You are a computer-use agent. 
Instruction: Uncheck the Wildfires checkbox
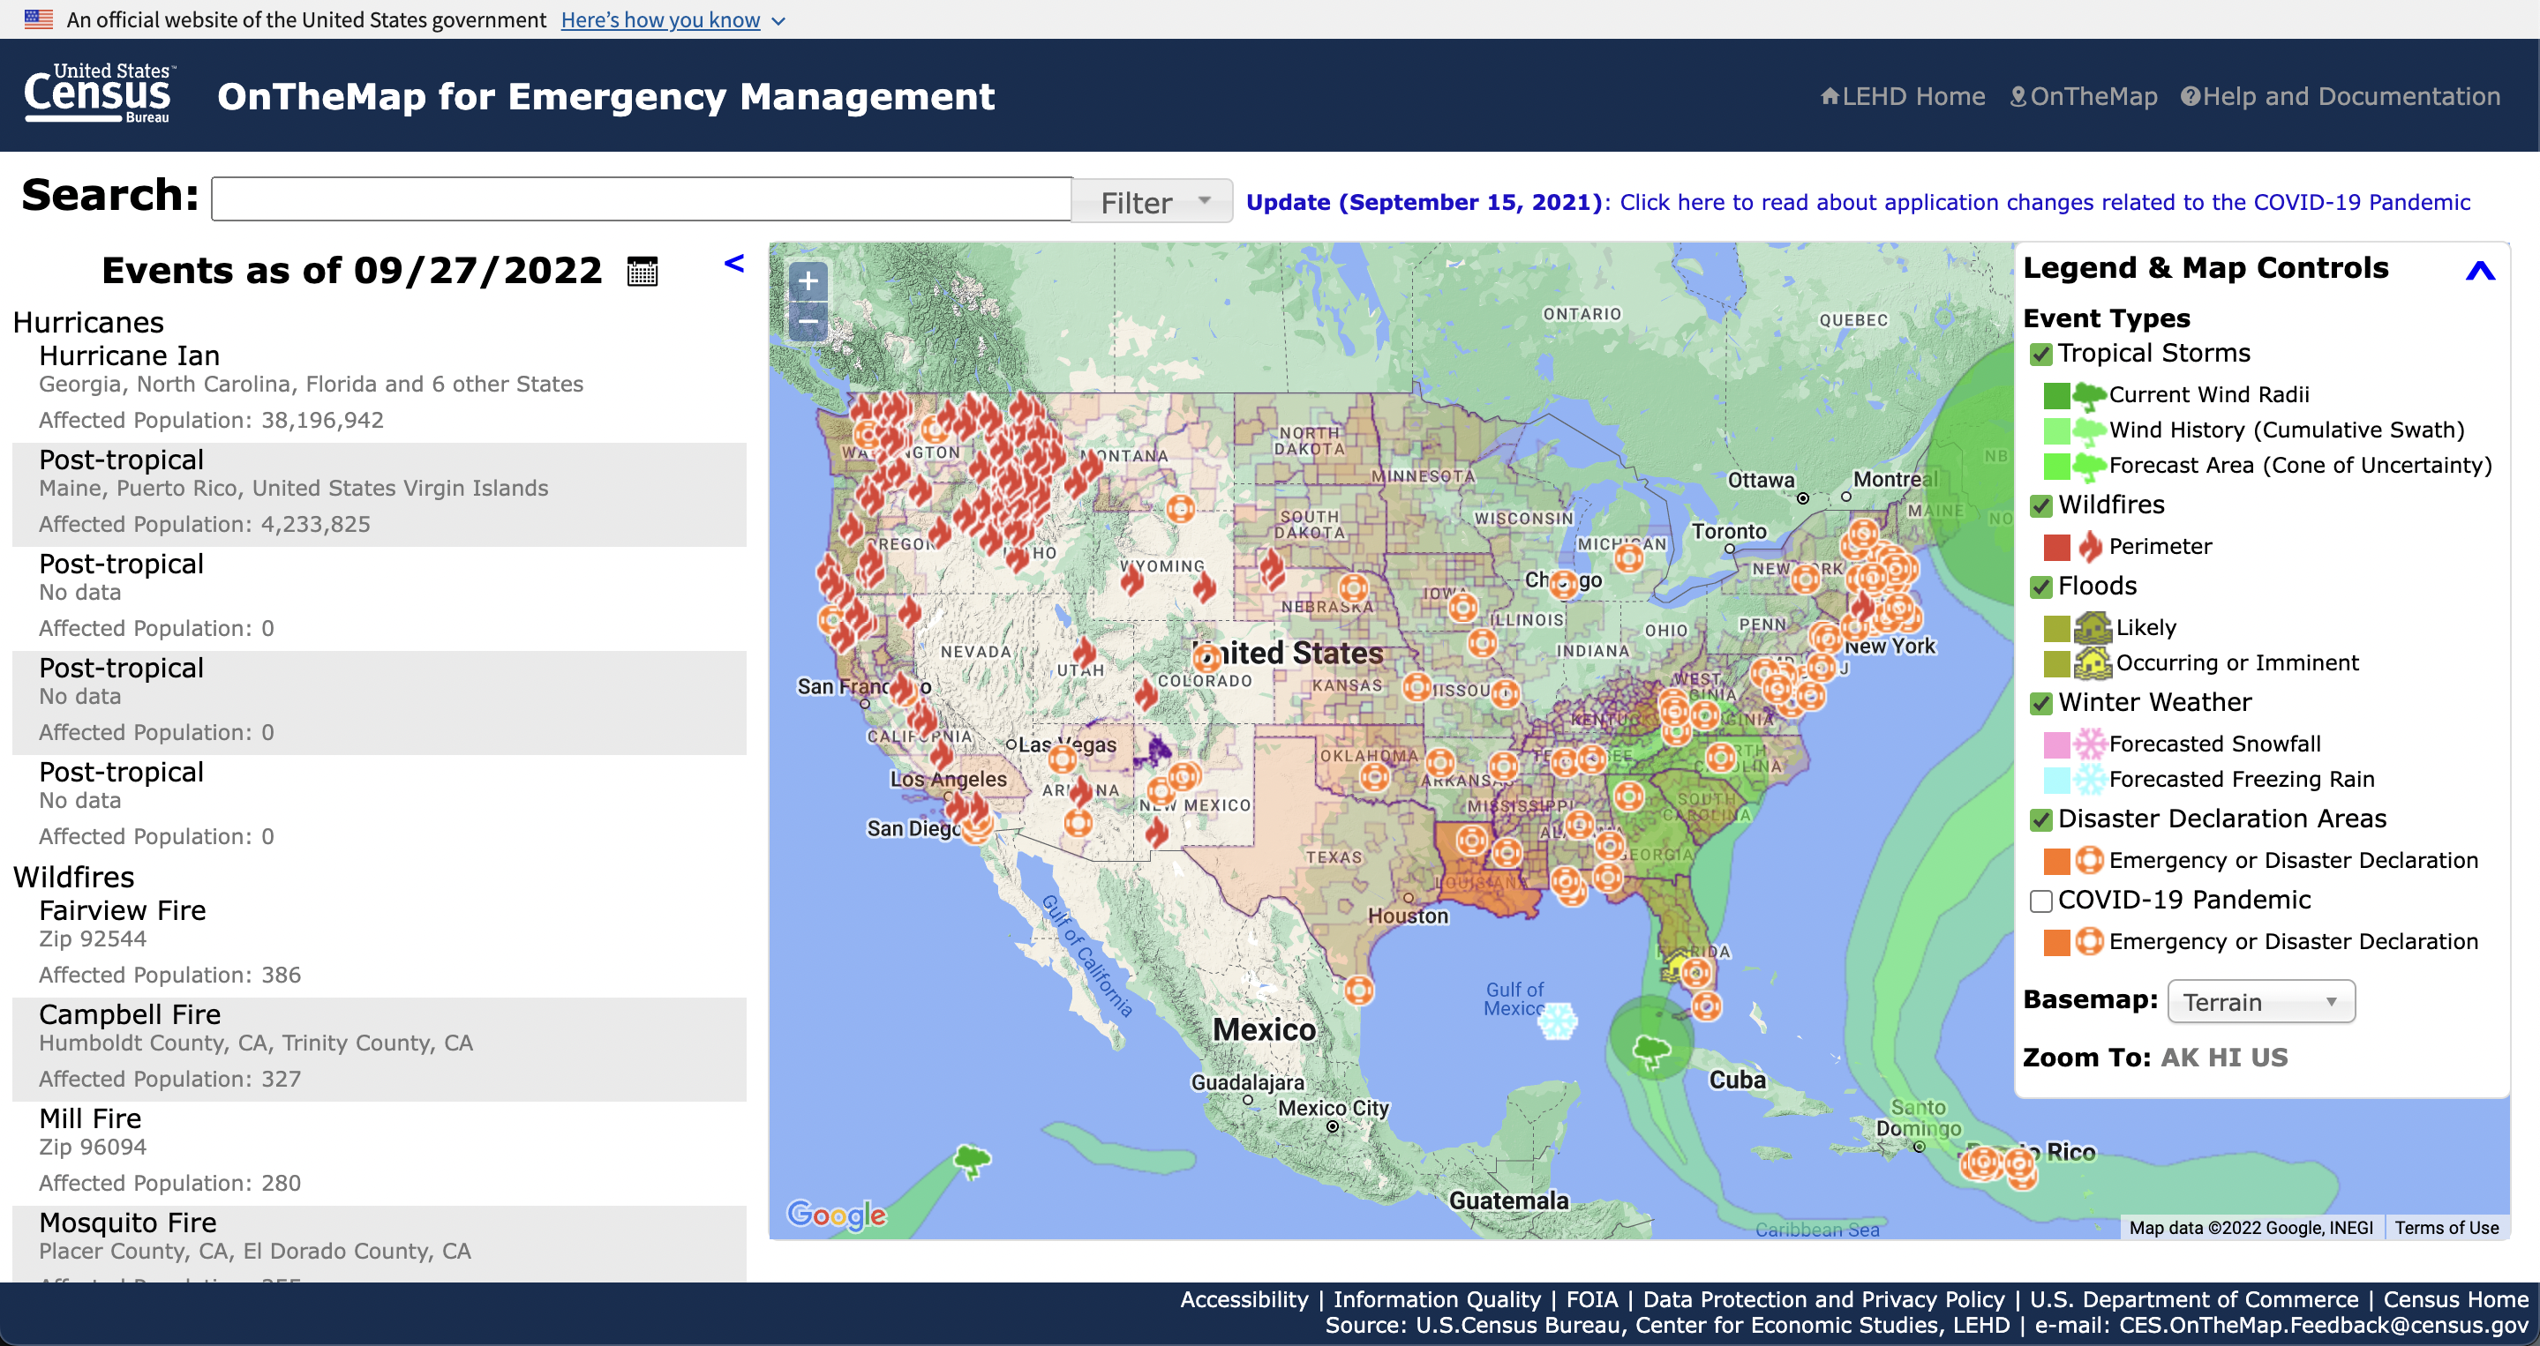coord(2041,506)
